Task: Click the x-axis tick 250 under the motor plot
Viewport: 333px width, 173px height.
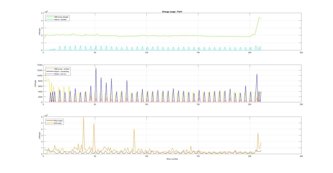Action: pos(301,156)
